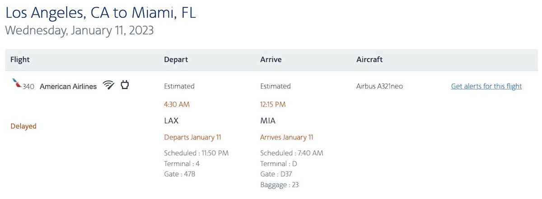Click the Aircraft column header
This screenshot has width=542, height=199.
pos(369,60)
